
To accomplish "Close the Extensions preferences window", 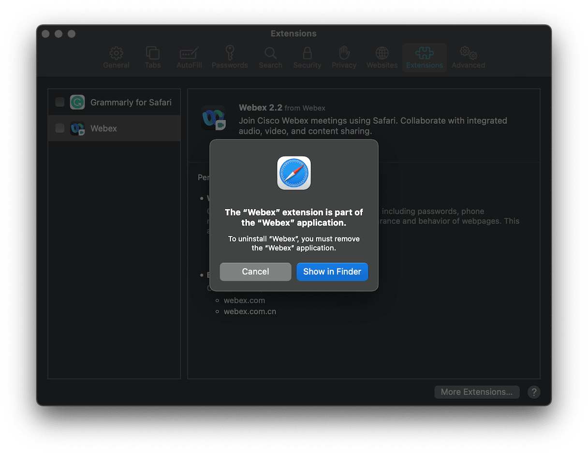I will (46, 34).
